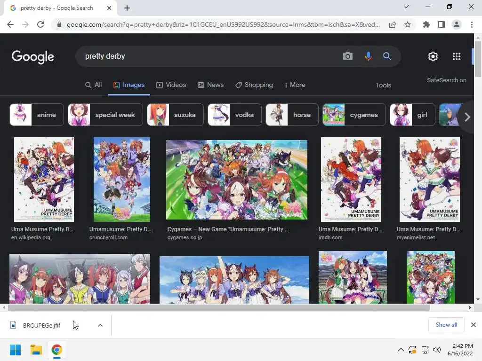Open the Windows Start menu

[16, 350]
